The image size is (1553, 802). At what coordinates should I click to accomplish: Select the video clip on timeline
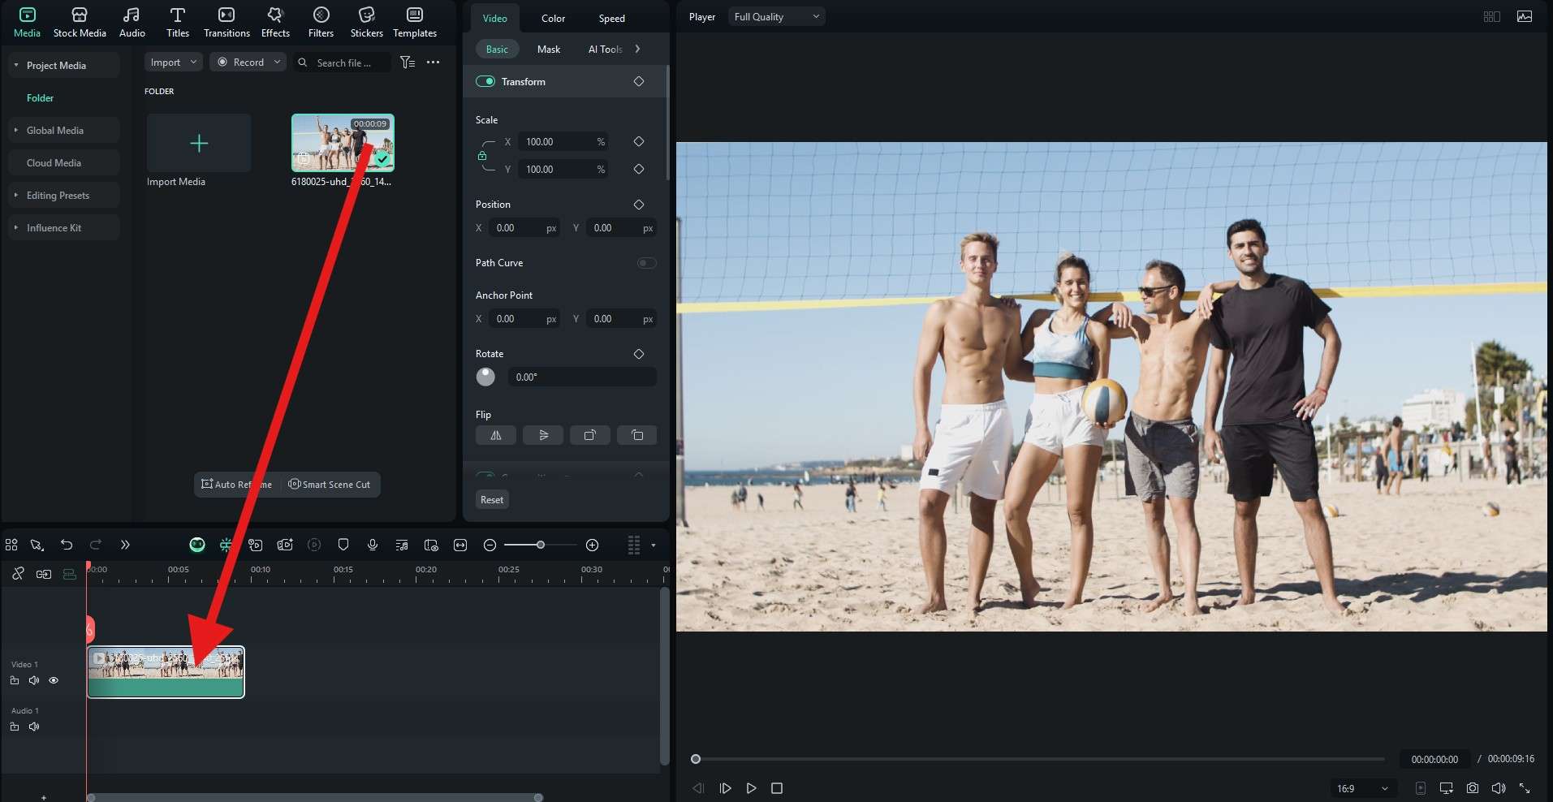[x=166, y=672]
